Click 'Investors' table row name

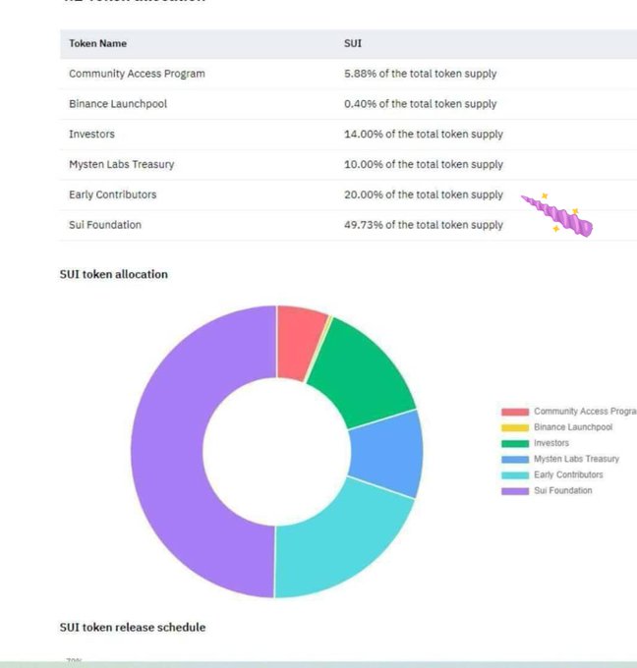coord(91,135)
